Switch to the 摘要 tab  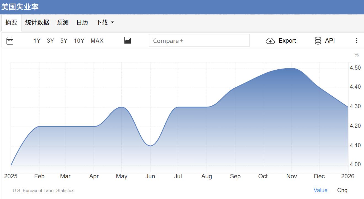(x=11, y=23)
